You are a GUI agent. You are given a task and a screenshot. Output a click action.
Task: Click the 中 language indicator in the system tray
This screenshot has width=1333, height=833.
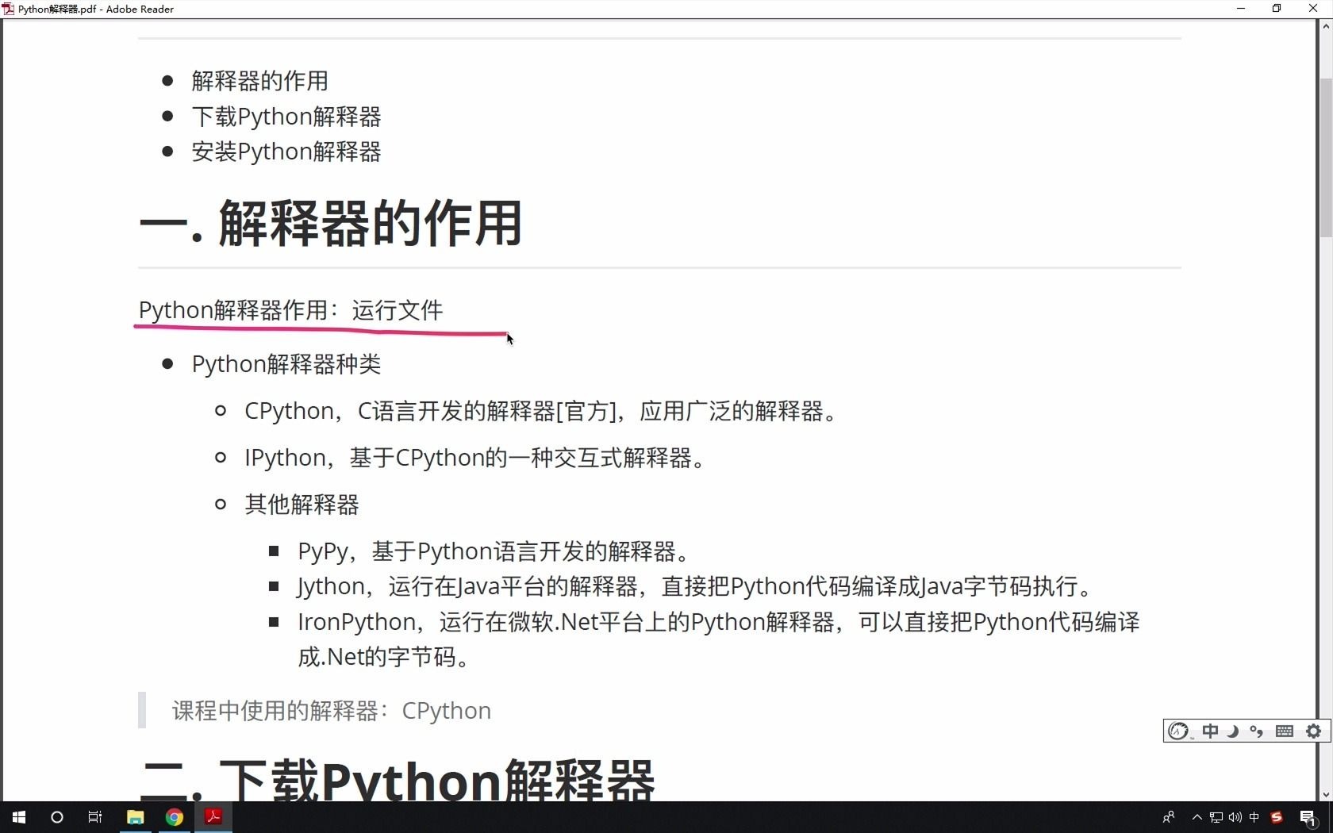point(1254,817)
